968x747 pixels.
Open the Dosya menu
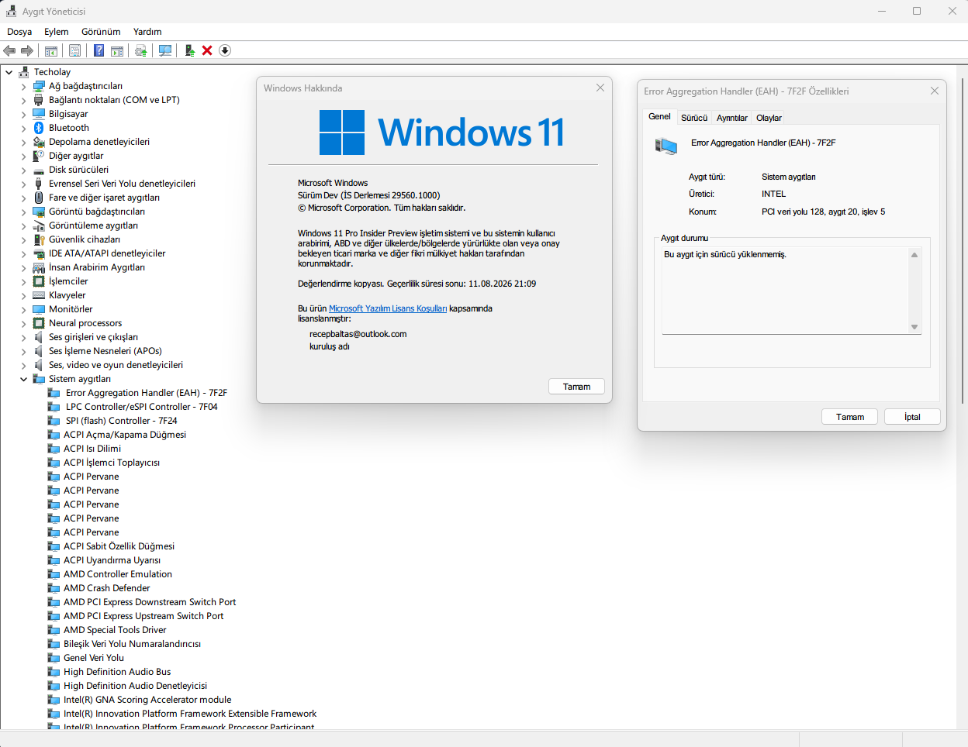(x=19, y=32)
